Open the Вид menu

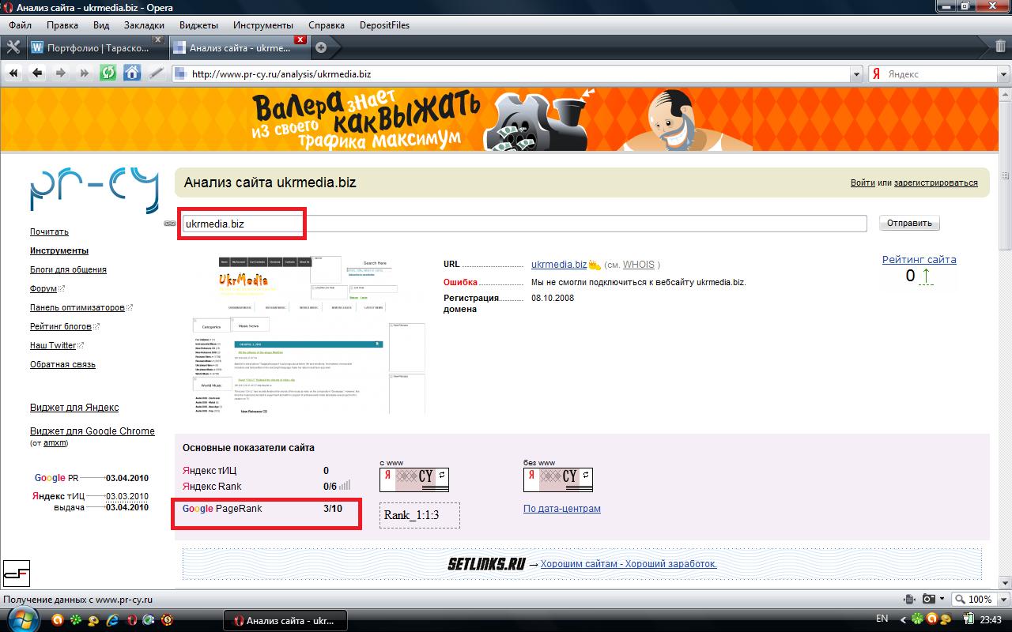click(x=101, y=25)
